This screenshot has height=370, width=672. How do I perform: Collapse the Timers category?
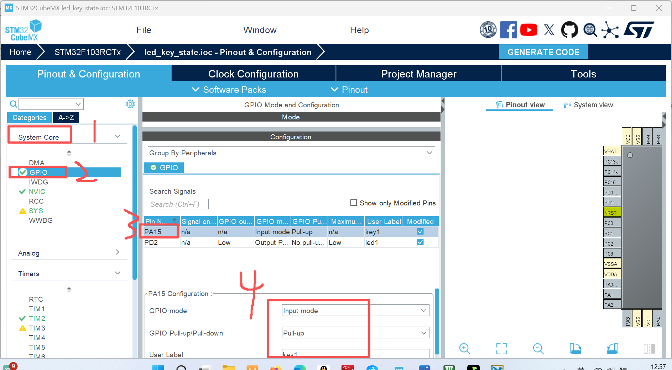118,273
